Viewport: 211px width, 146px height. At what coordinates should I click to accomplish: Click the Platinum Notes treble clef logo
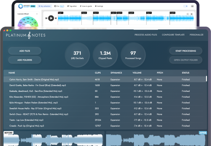coord(29,35)
